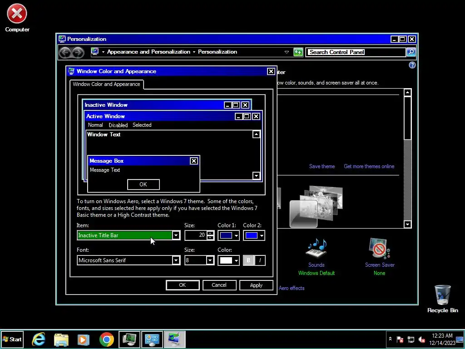Open the font Color swatch picker
Image resolution: width=465 pixels, height=349 pixels.
click(x=229, y=260)
